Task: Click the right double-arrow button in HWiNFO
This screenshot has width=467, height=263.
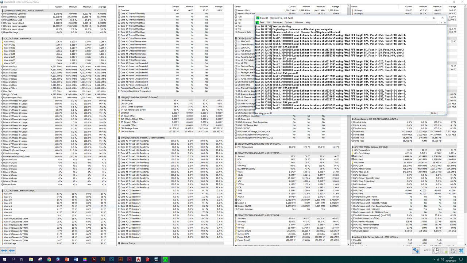Action: point(11,251)
